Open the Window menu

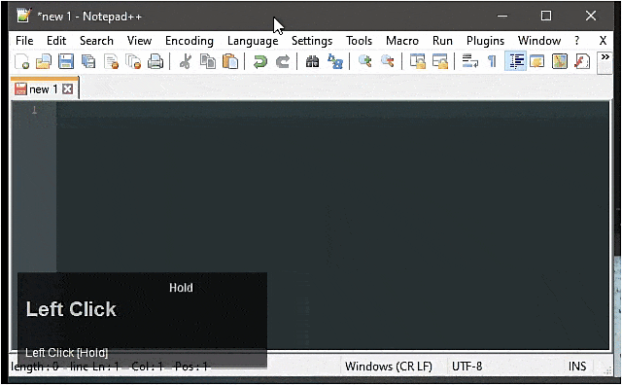[x=539, y=41]
